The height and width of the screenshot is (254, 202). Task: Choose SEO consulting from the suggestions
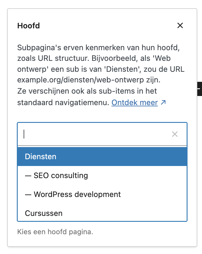(61, 175)
